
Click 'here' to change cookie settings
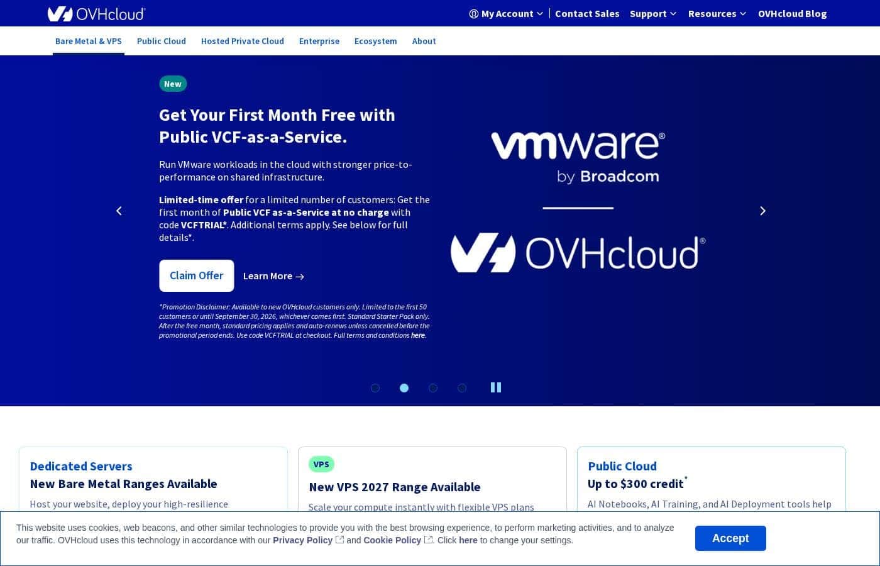pyautogui.click(x=468, y=540)
